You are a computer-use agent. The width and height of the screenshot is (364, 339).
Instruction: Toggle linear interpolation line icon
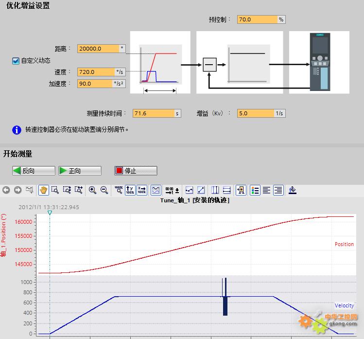201,190
